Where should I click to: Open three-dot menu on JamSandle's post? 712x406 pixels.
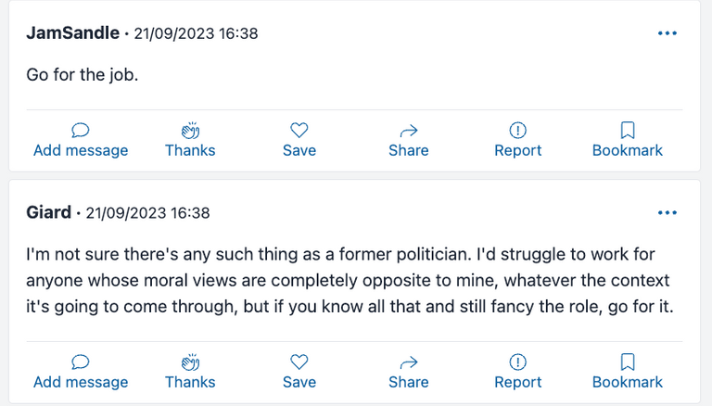point(667,33)
